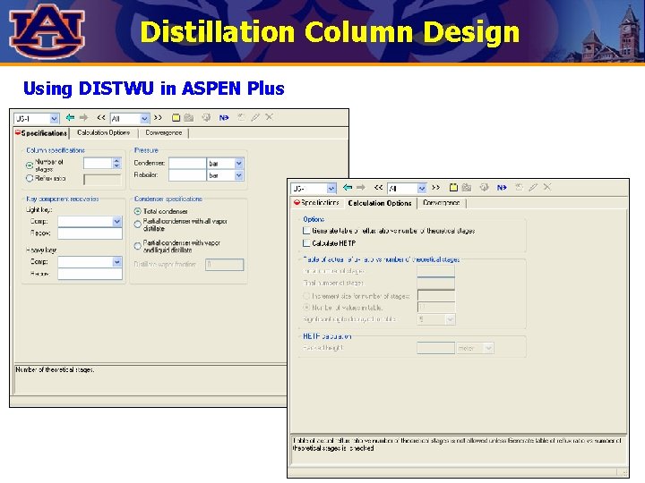Click the Packed height input field
The image size is (645, 483).
[x=435, y=348]
